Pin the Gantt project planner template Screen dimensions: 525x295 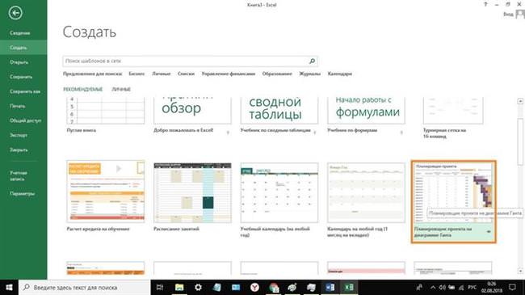click(489, 232)
